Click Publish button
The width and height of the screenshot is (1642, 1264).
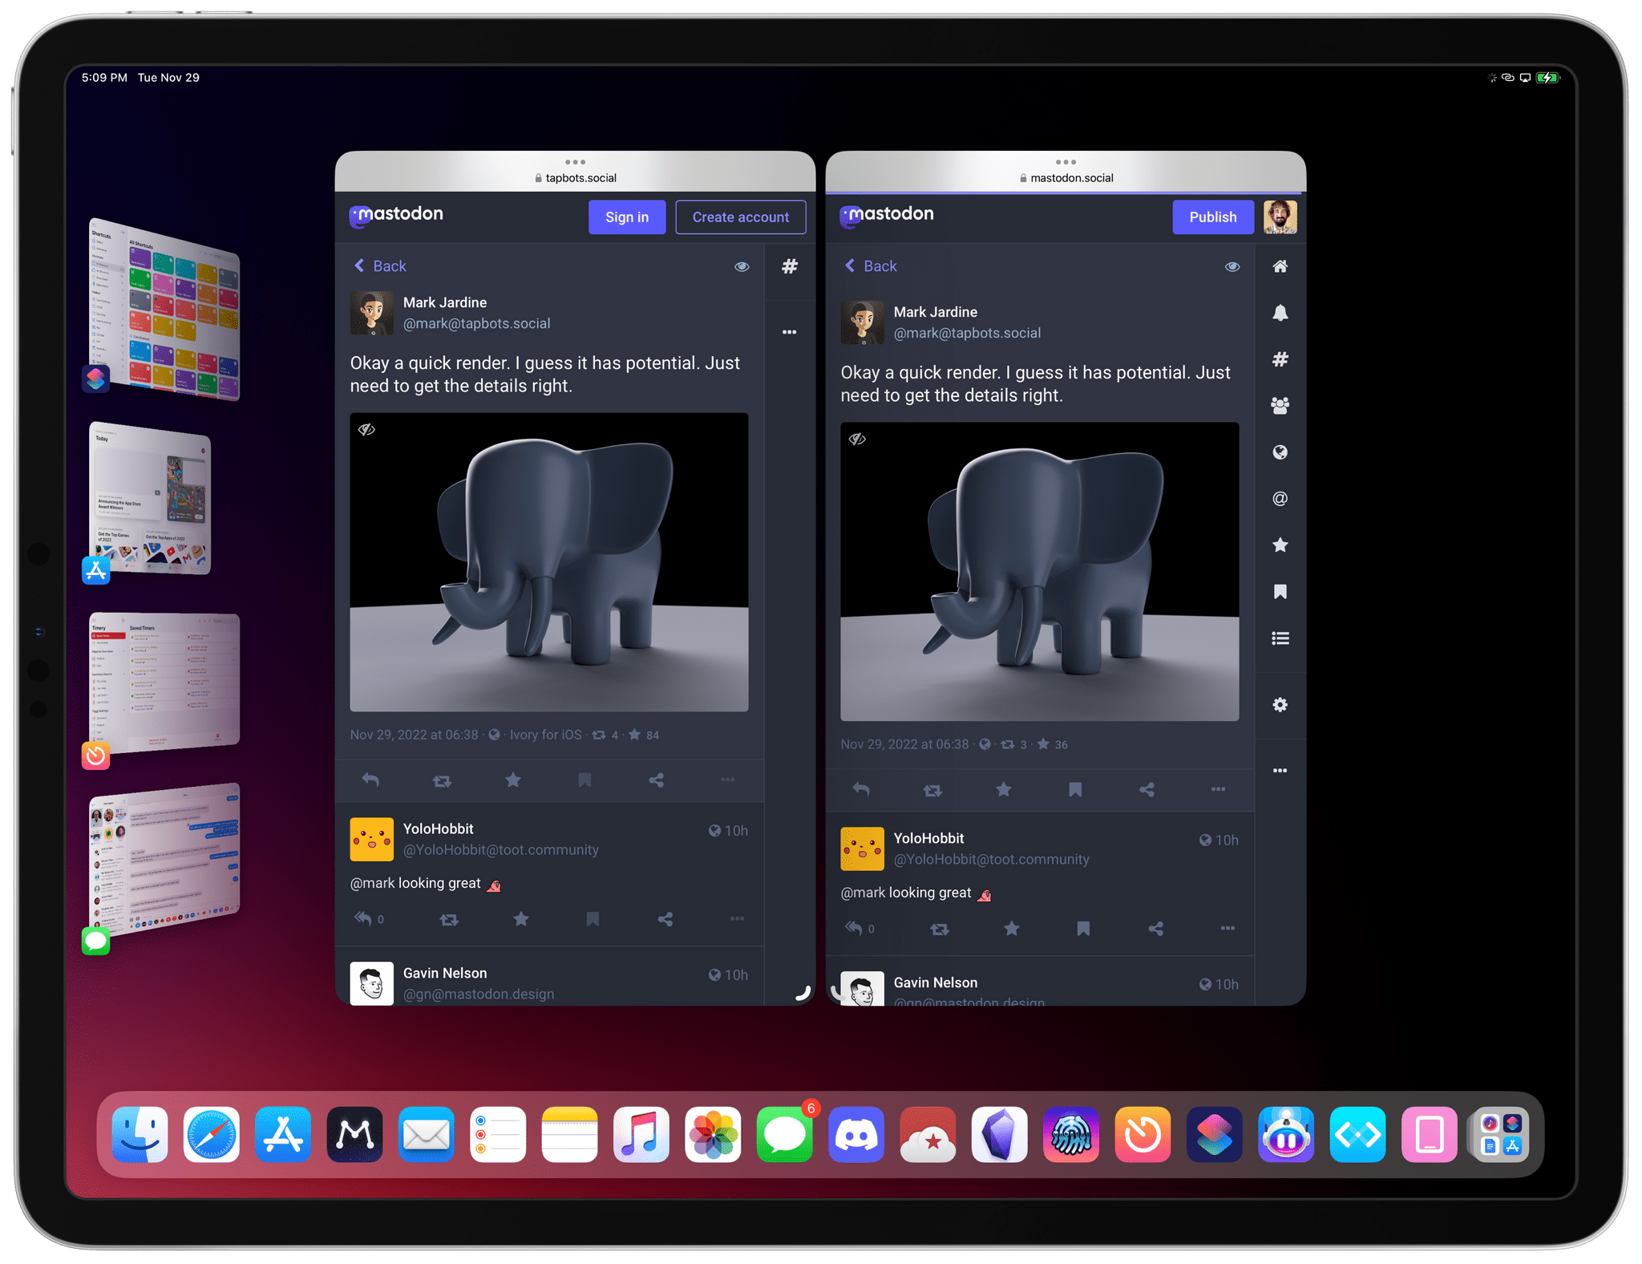[x=1212, y=217]
